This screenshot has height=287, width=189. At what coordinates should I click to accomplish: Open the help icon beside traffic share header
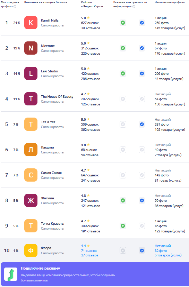click(x=15, y=7)
